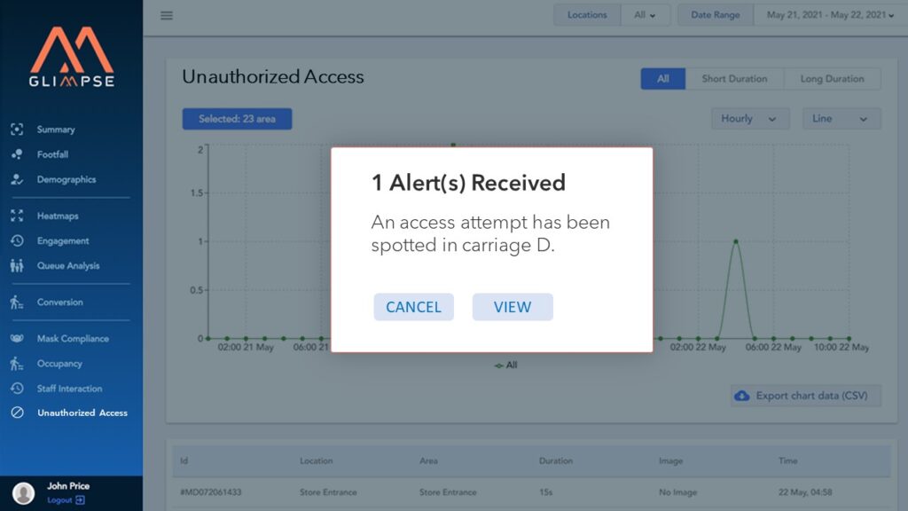Viewport: 908px width, 511px height.
Task: Open Staff Interaction menu item
Action: tap(69, 389)
